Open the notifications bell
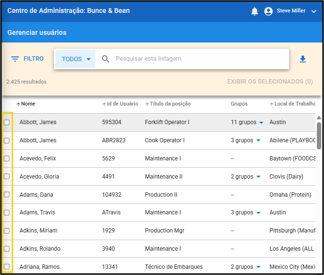The width and height of the screenshot is (324, 275). point(254,11)
